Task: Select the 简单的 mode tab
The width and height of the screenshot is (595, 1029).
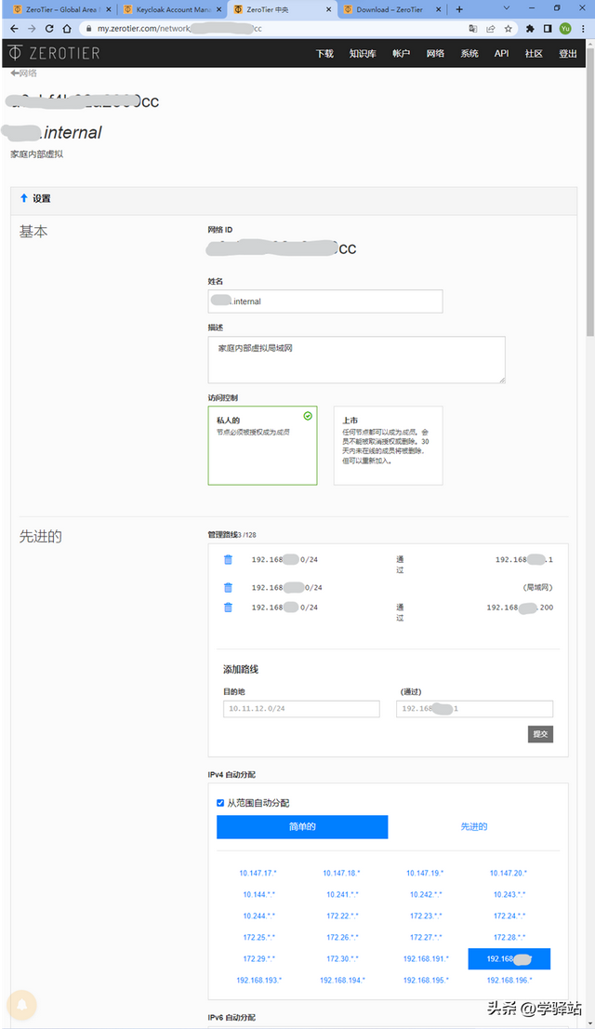Action: (302, 827)
